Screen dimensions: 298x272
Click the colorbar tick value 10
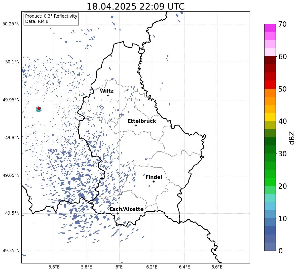tap(282, 218)
